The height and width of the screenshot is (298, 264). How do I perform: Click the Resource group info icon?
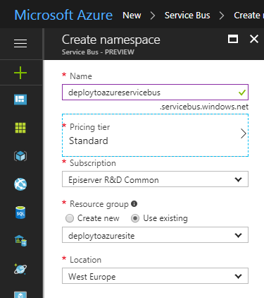pyautogui.click(x=134, y=203)
